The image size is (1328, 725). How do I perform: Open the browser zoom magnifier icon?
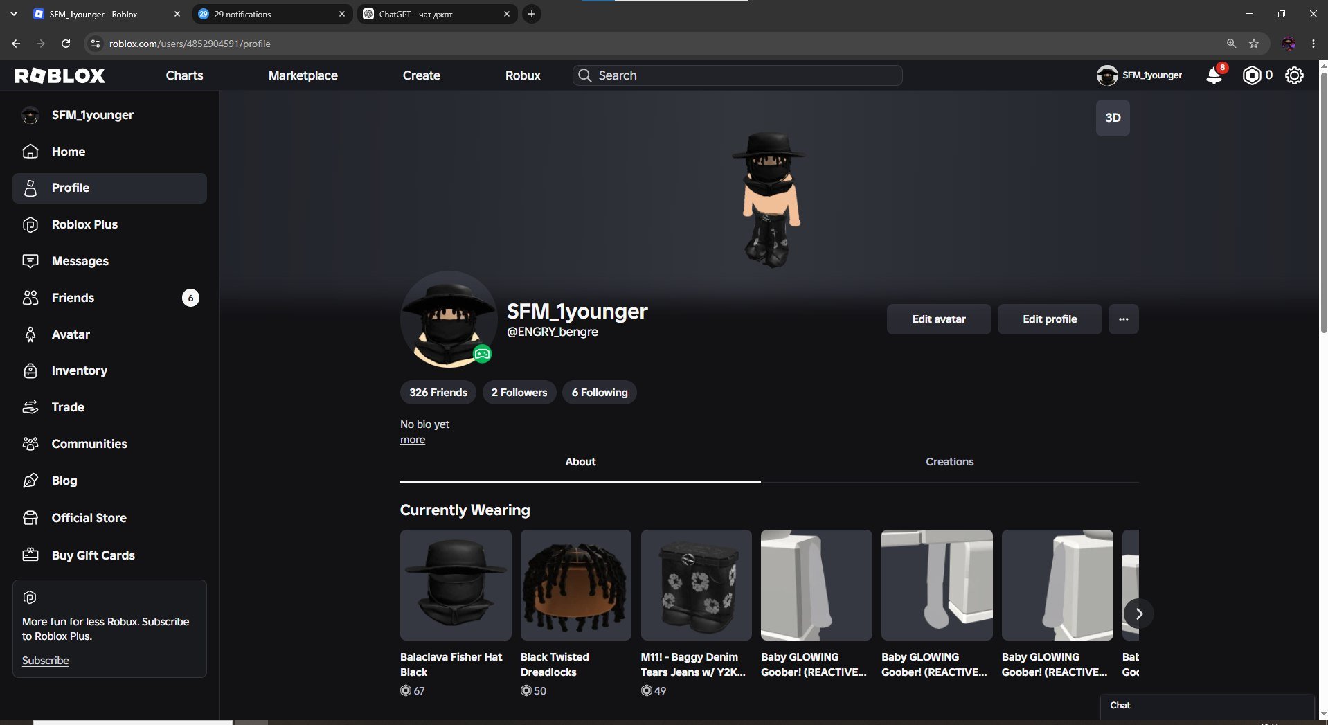tap(1231, 44)
